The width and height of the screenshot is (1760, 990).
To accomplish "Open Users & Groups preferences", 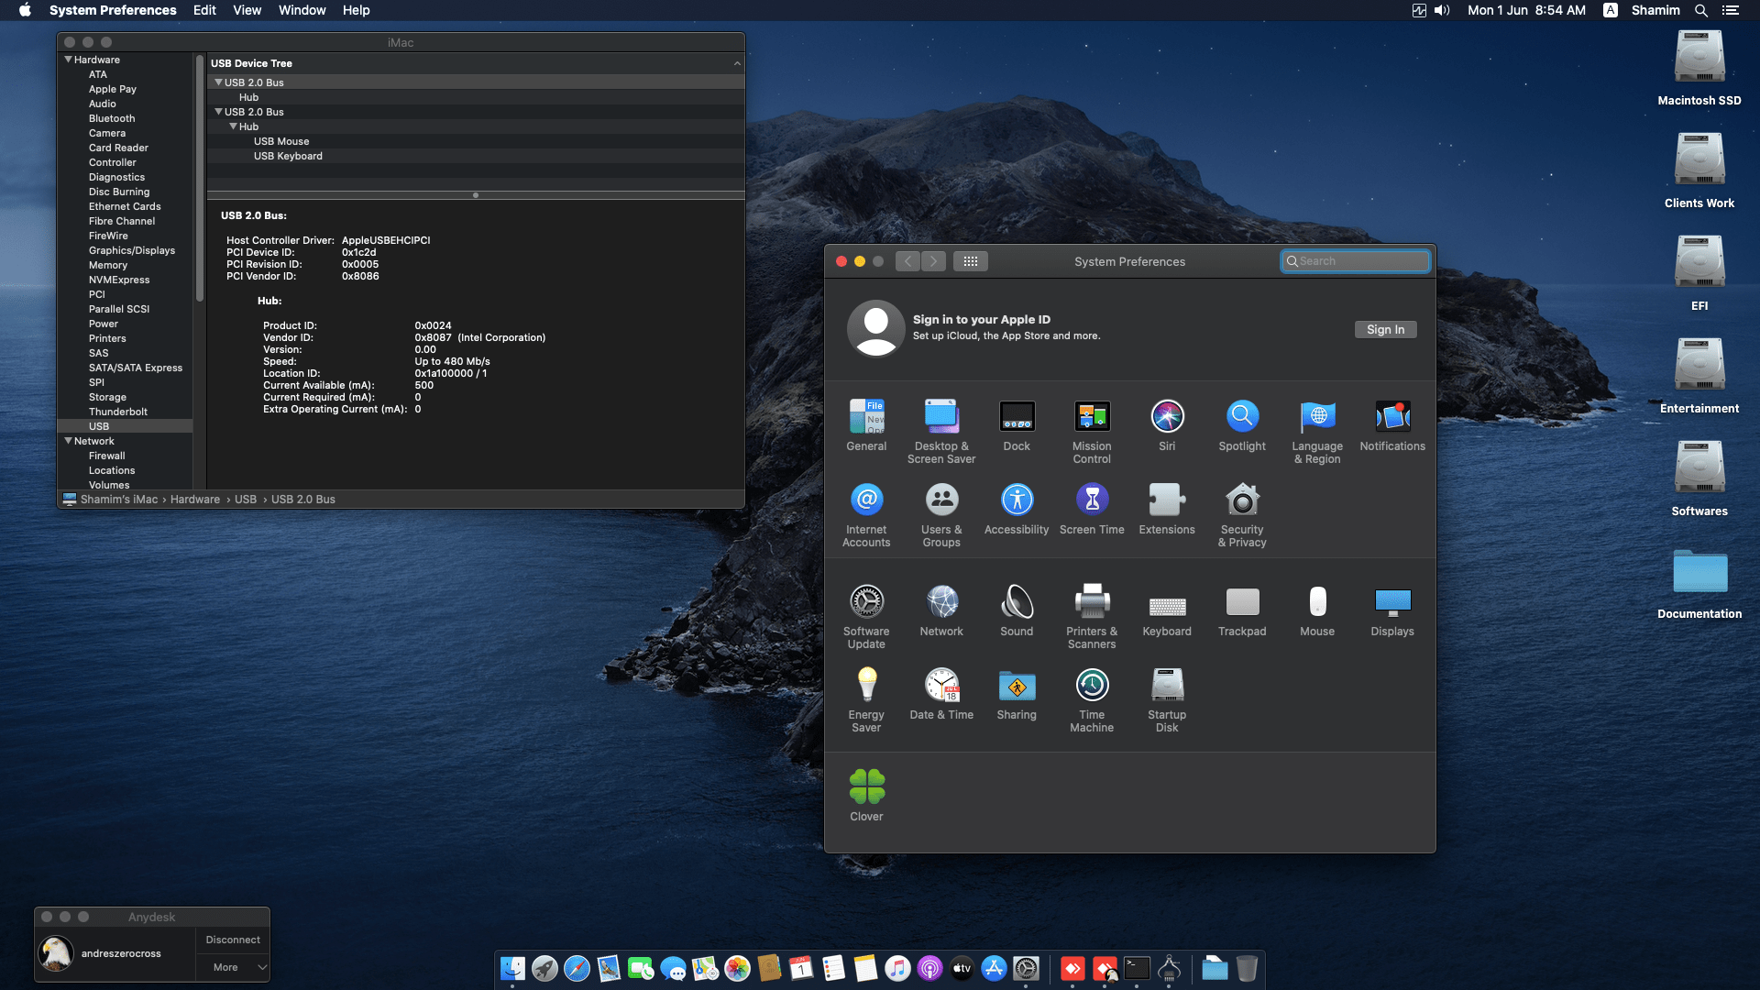I will [x=941, y=515].
